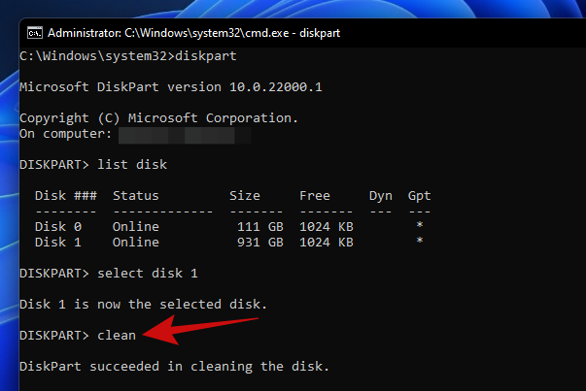Image resolution: width=586 pixels, height=391 pixels.
Task: Click the Dyn column header
Action: click(x=381, y=196)
